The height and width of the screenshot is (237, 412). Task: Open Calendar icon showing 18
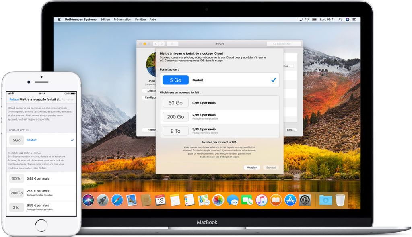point(160,200)
